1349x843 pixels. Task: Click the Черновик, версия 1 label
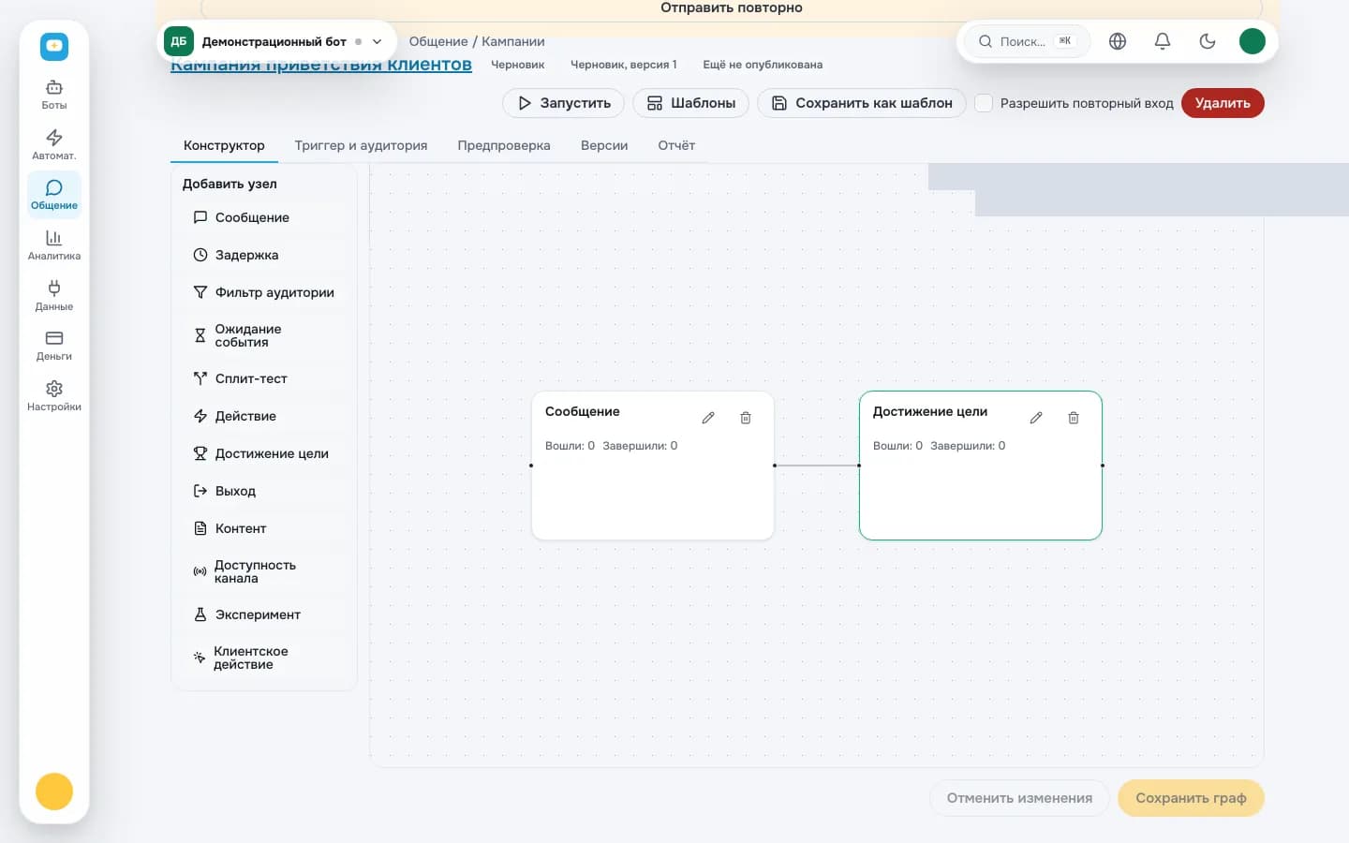point(624,65)
